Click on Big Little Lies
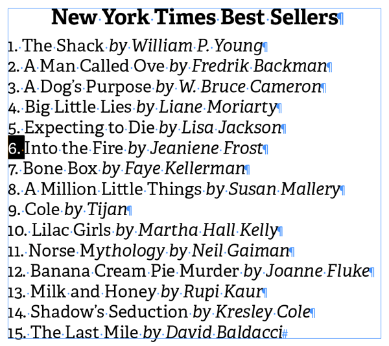Viewport: 389px width, 346px height. 78,107
